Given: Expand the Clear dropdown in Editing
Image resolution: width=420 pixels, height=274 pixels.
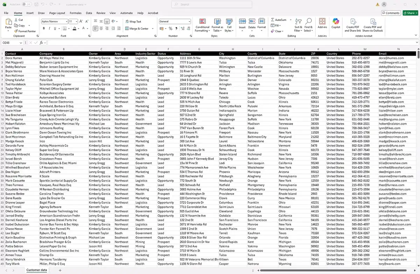Looking at the screenshot, I should (x=283, y=31).
